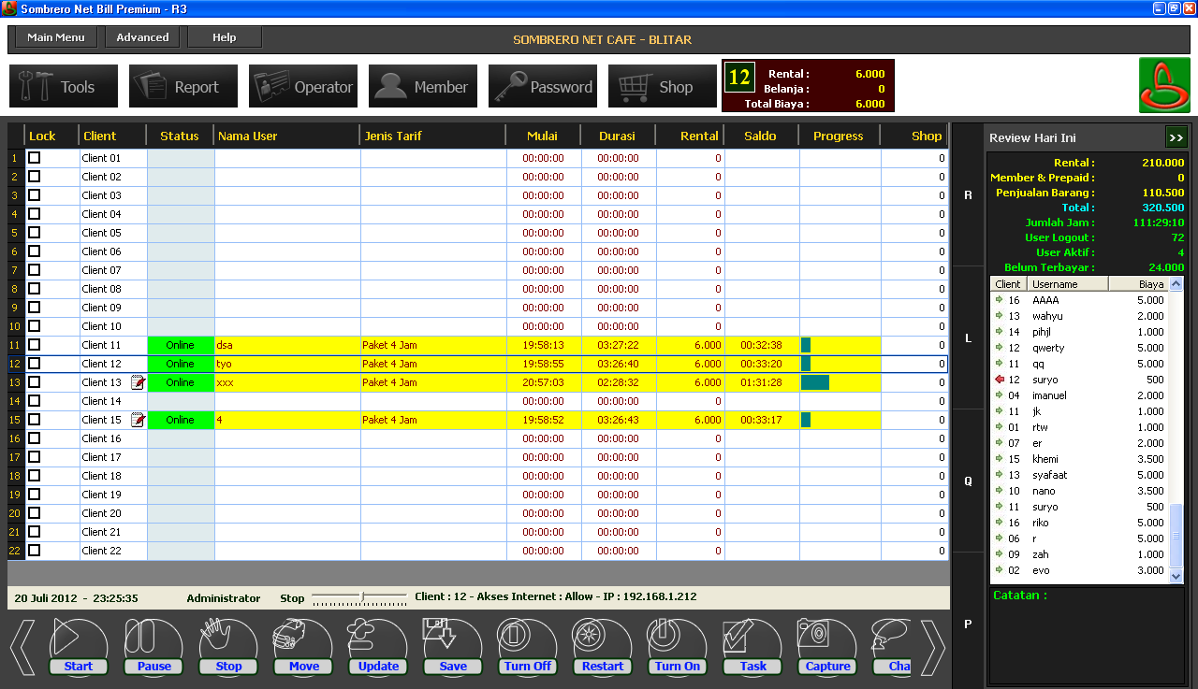Tick the Lock checkbox for Client 16
This screenshot has height=689, width=1198.
(34, 438)
